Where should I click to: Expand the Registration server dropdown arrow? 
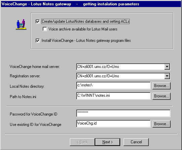pos(167,76)
